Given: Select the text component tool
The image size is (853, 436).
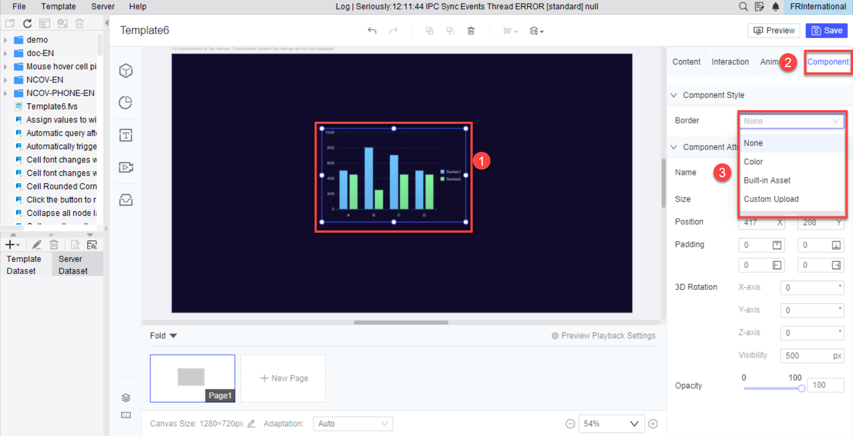Looking at the screenshot, I should (126, 135).
